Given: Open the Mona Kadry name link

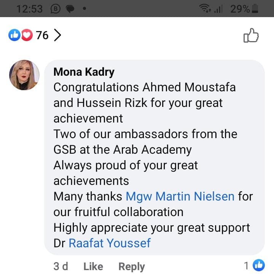Looking at the screenshot, I should pos(84,72).
